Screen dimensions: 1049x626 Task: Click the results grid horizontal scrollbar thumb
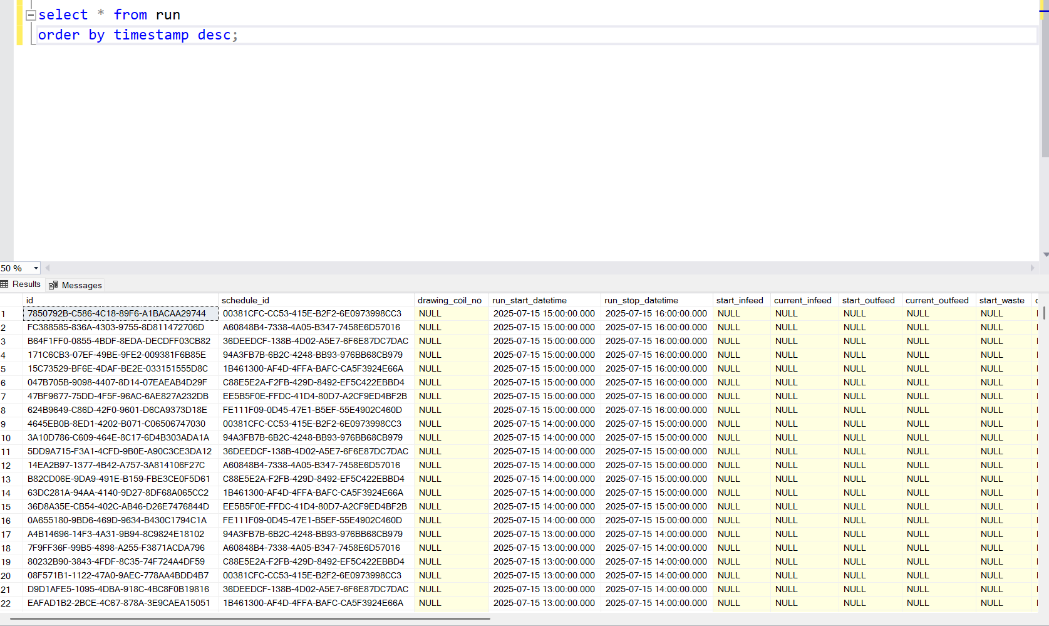coord(251,619)
